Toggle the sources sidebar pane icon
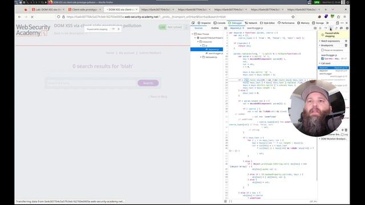365x205 pixels. tap(226, 28)
